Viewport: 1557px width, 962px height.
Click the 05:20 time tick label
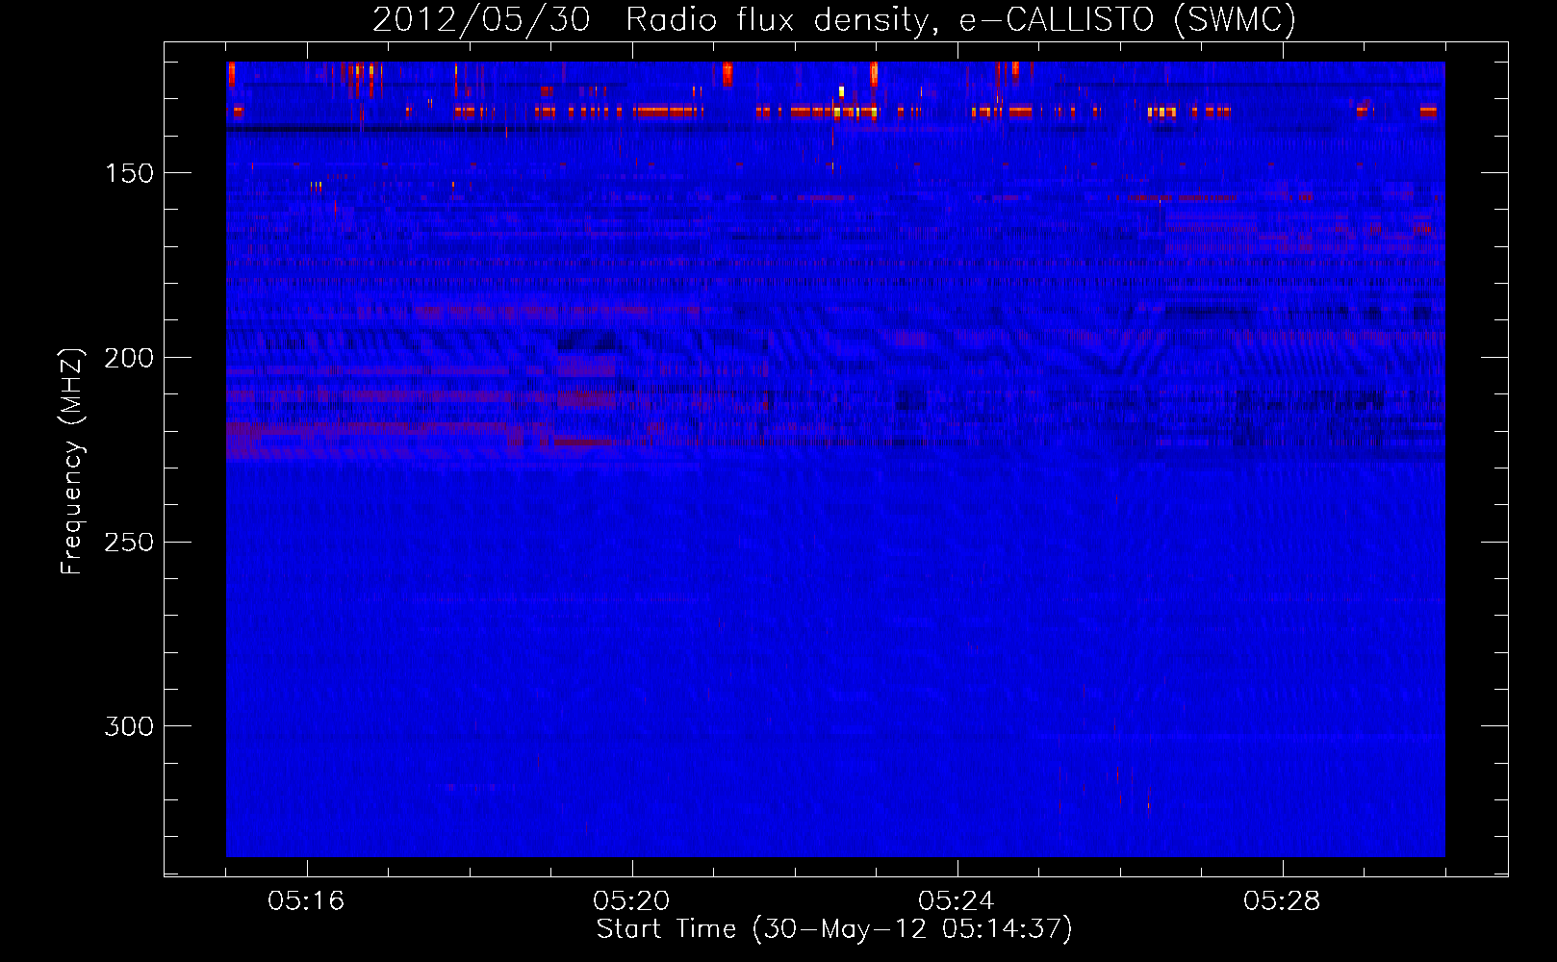pos(631,901)
